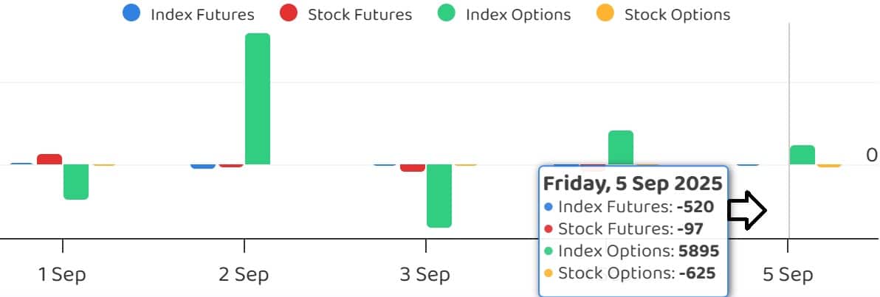This screenshot has width=880, height=297.
Task: Select the 5 Sep axis label
Action: click(x=788, y=275)
